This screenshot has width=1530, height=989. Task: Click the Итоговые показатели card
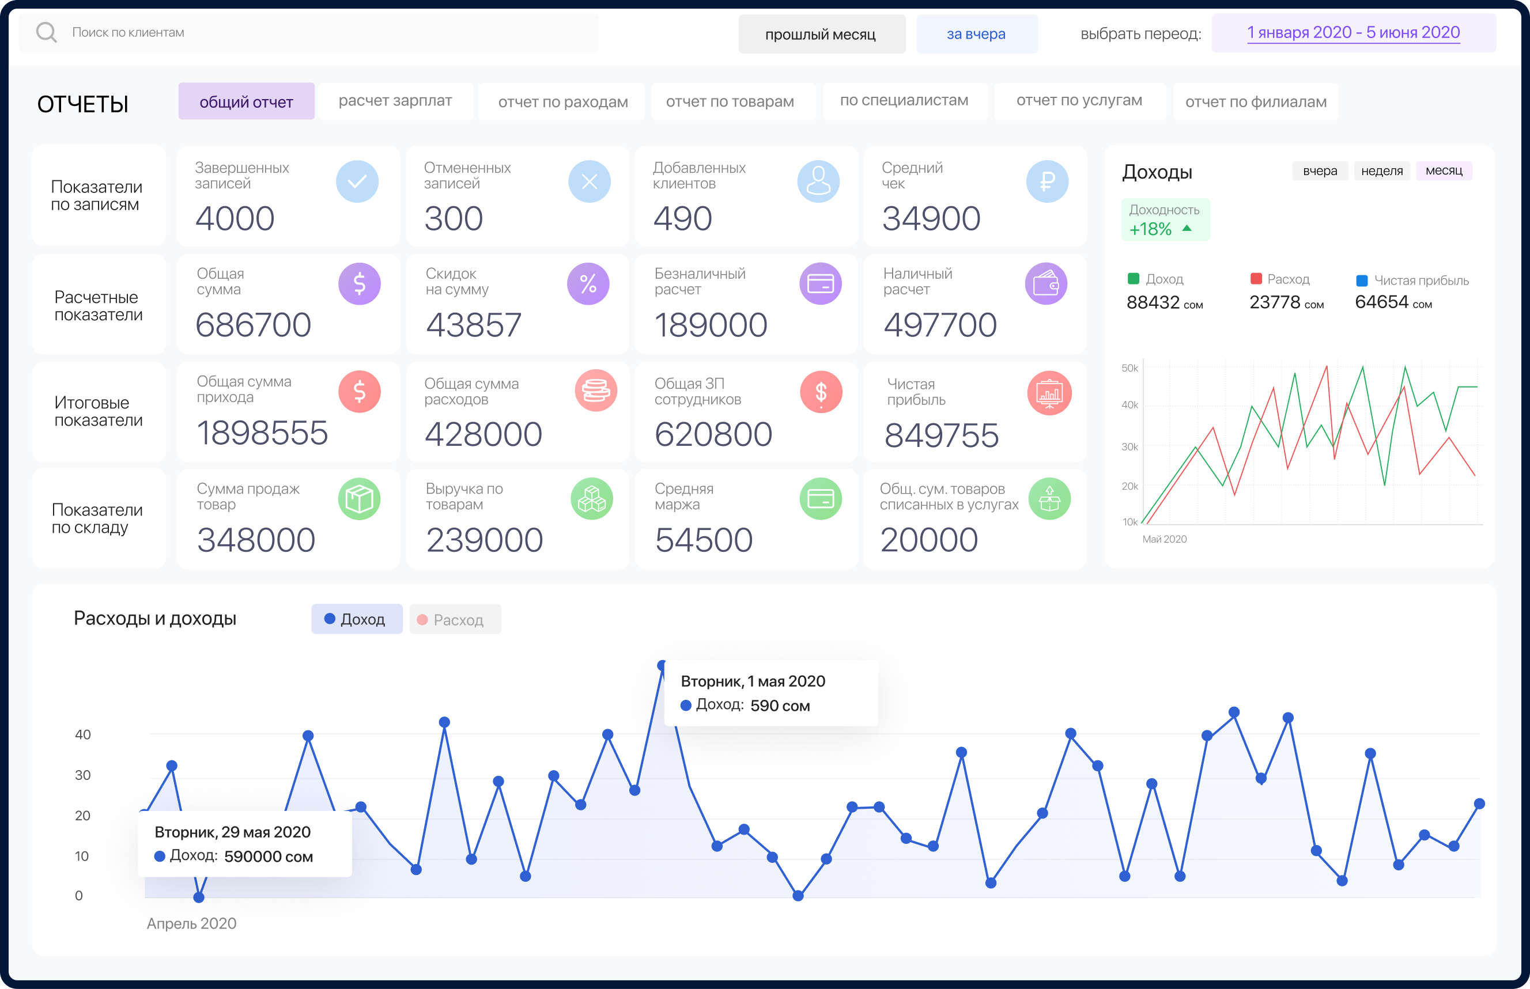pyautogui.click(x=99, y=412)
